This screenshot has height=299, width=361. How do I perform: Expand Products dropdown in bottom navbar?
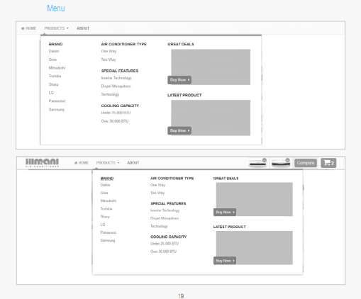coord(108,163)
